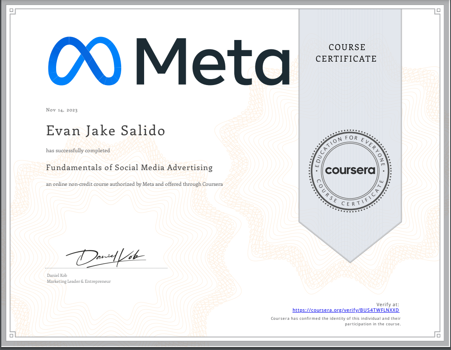
Task: Click the 'Verify at:' label
Action: [x=388, y=304]
